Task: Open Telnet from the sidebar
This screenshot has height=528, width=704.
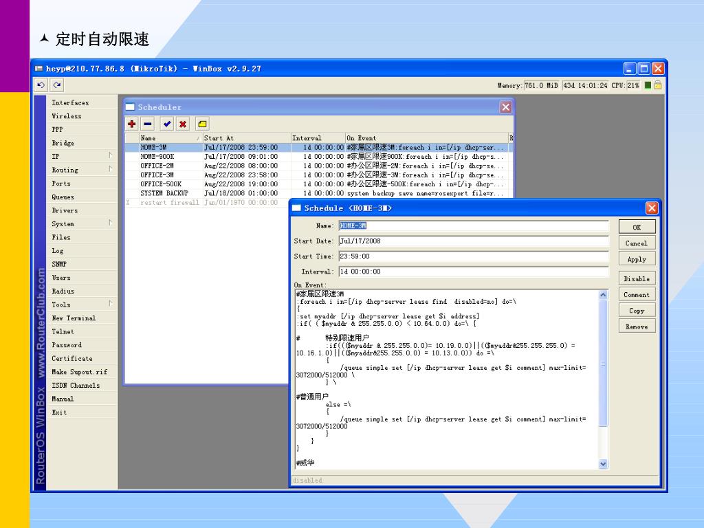Action: [81, 332]
